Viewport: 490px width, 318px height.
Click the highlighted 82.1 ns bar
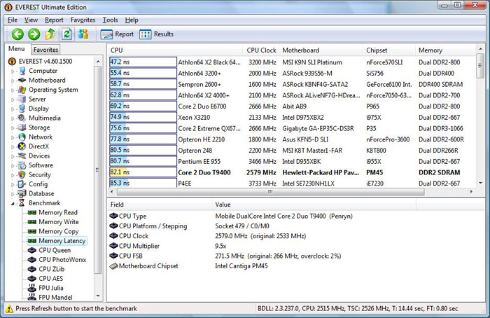pyautogui.click(x=143, y=172)
